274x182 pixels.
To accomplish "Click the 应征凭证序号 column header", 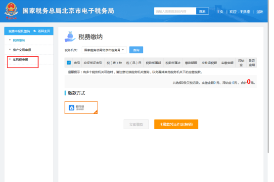I will click(93, 63).
